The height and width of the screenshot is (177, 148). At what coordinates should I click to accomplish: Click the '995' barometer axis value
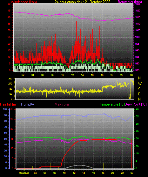(137, 44)
